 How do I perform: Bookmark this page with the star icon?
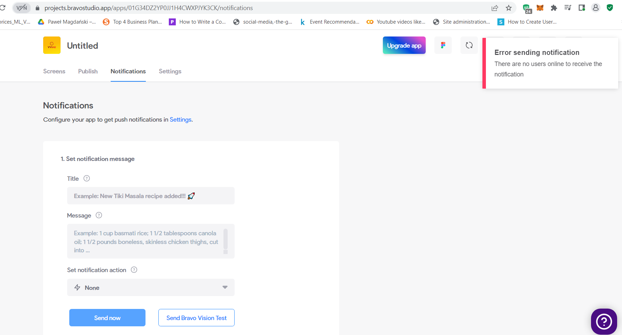click(x=509, y=8)
